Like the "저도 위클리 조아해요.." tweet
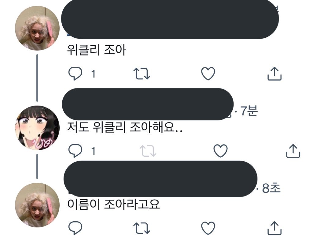The height and width of the screenshot is (247, 313). 220,151
